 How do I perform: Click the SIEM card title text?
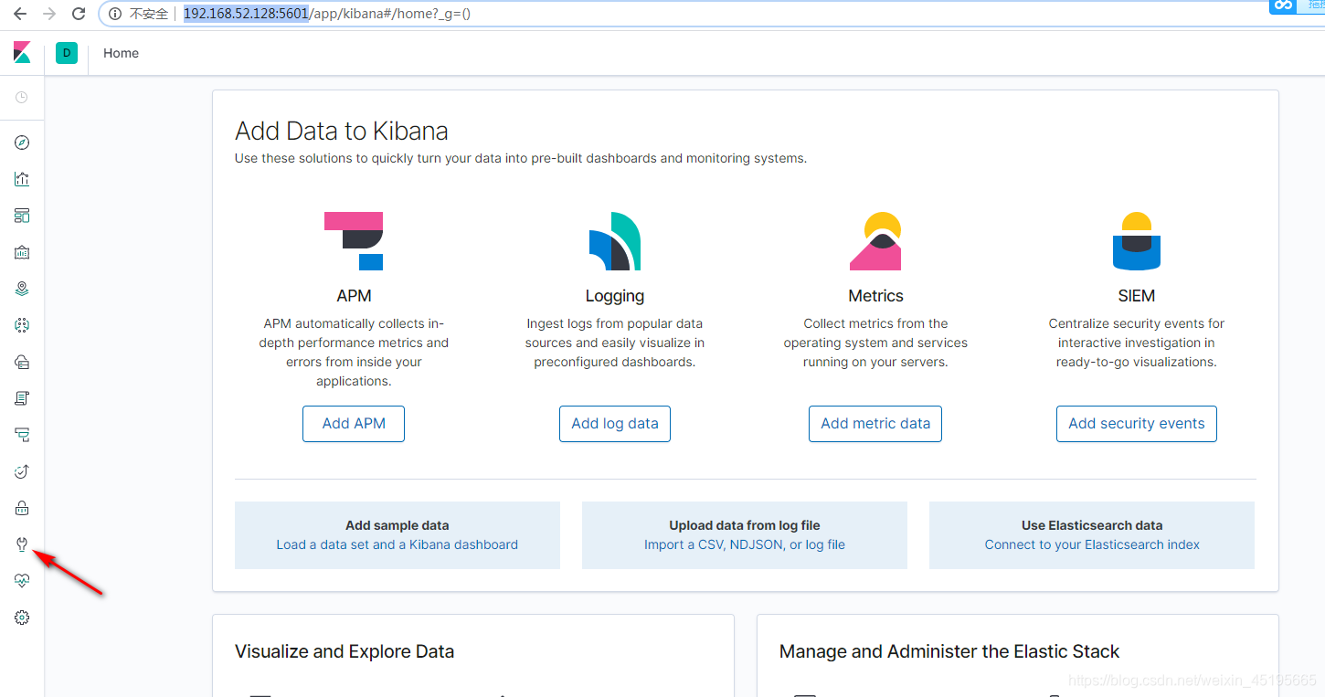coord(1137,296)
